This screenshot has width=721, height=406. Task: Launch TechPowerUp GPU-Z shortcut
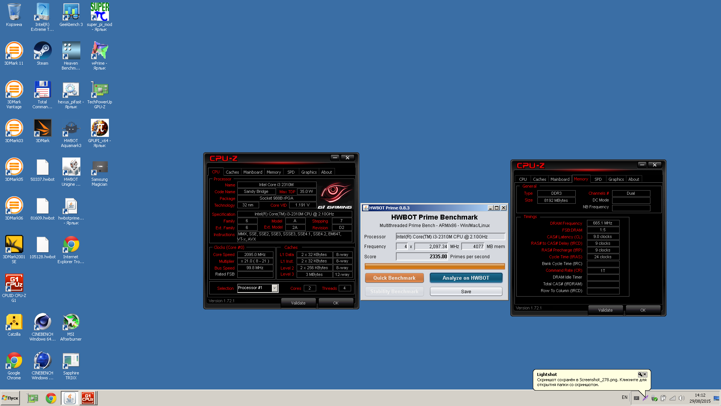(100, 94)
